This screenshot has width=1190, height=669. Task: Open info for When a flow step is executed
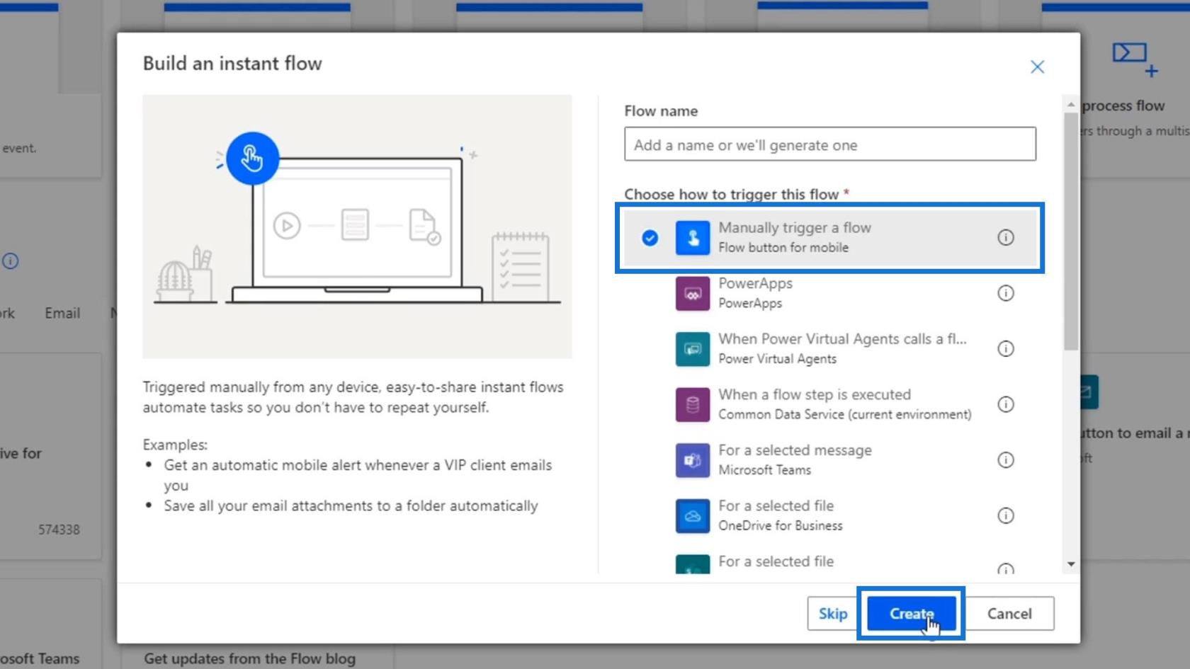coord(1006,404)
